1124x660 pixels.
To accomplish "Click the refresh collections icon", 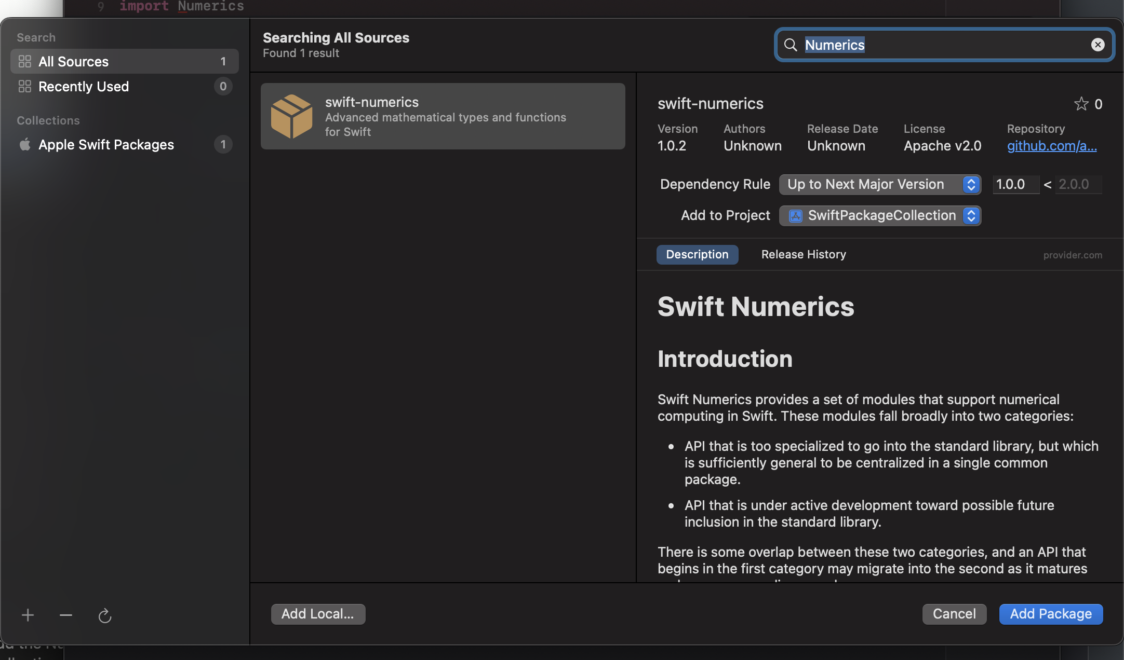I will click(x=105, y=615).
